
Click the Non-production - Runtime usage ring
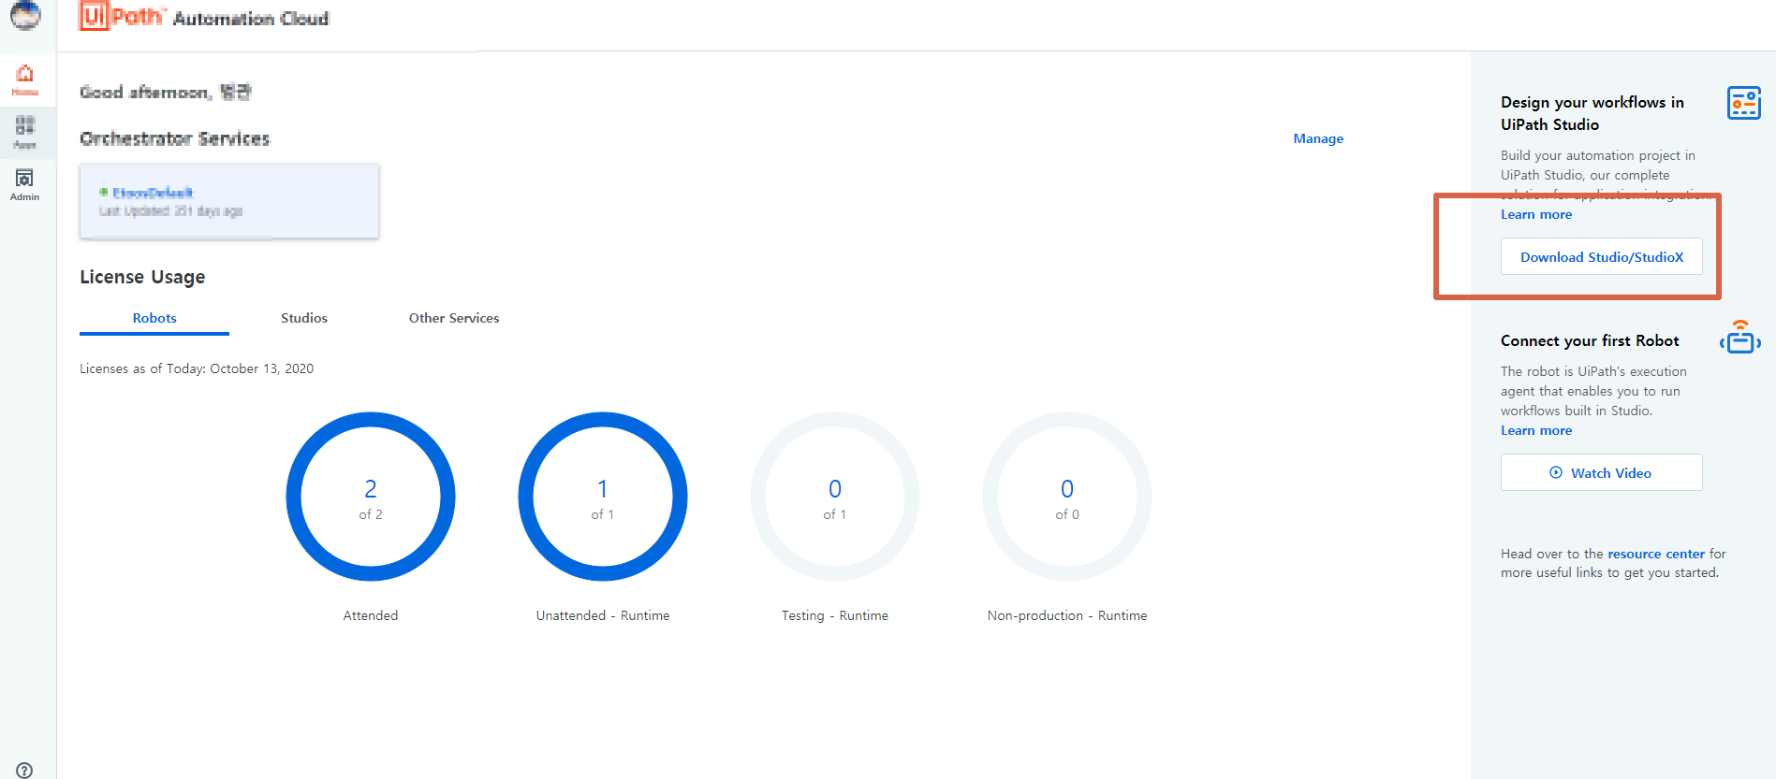1067,497
